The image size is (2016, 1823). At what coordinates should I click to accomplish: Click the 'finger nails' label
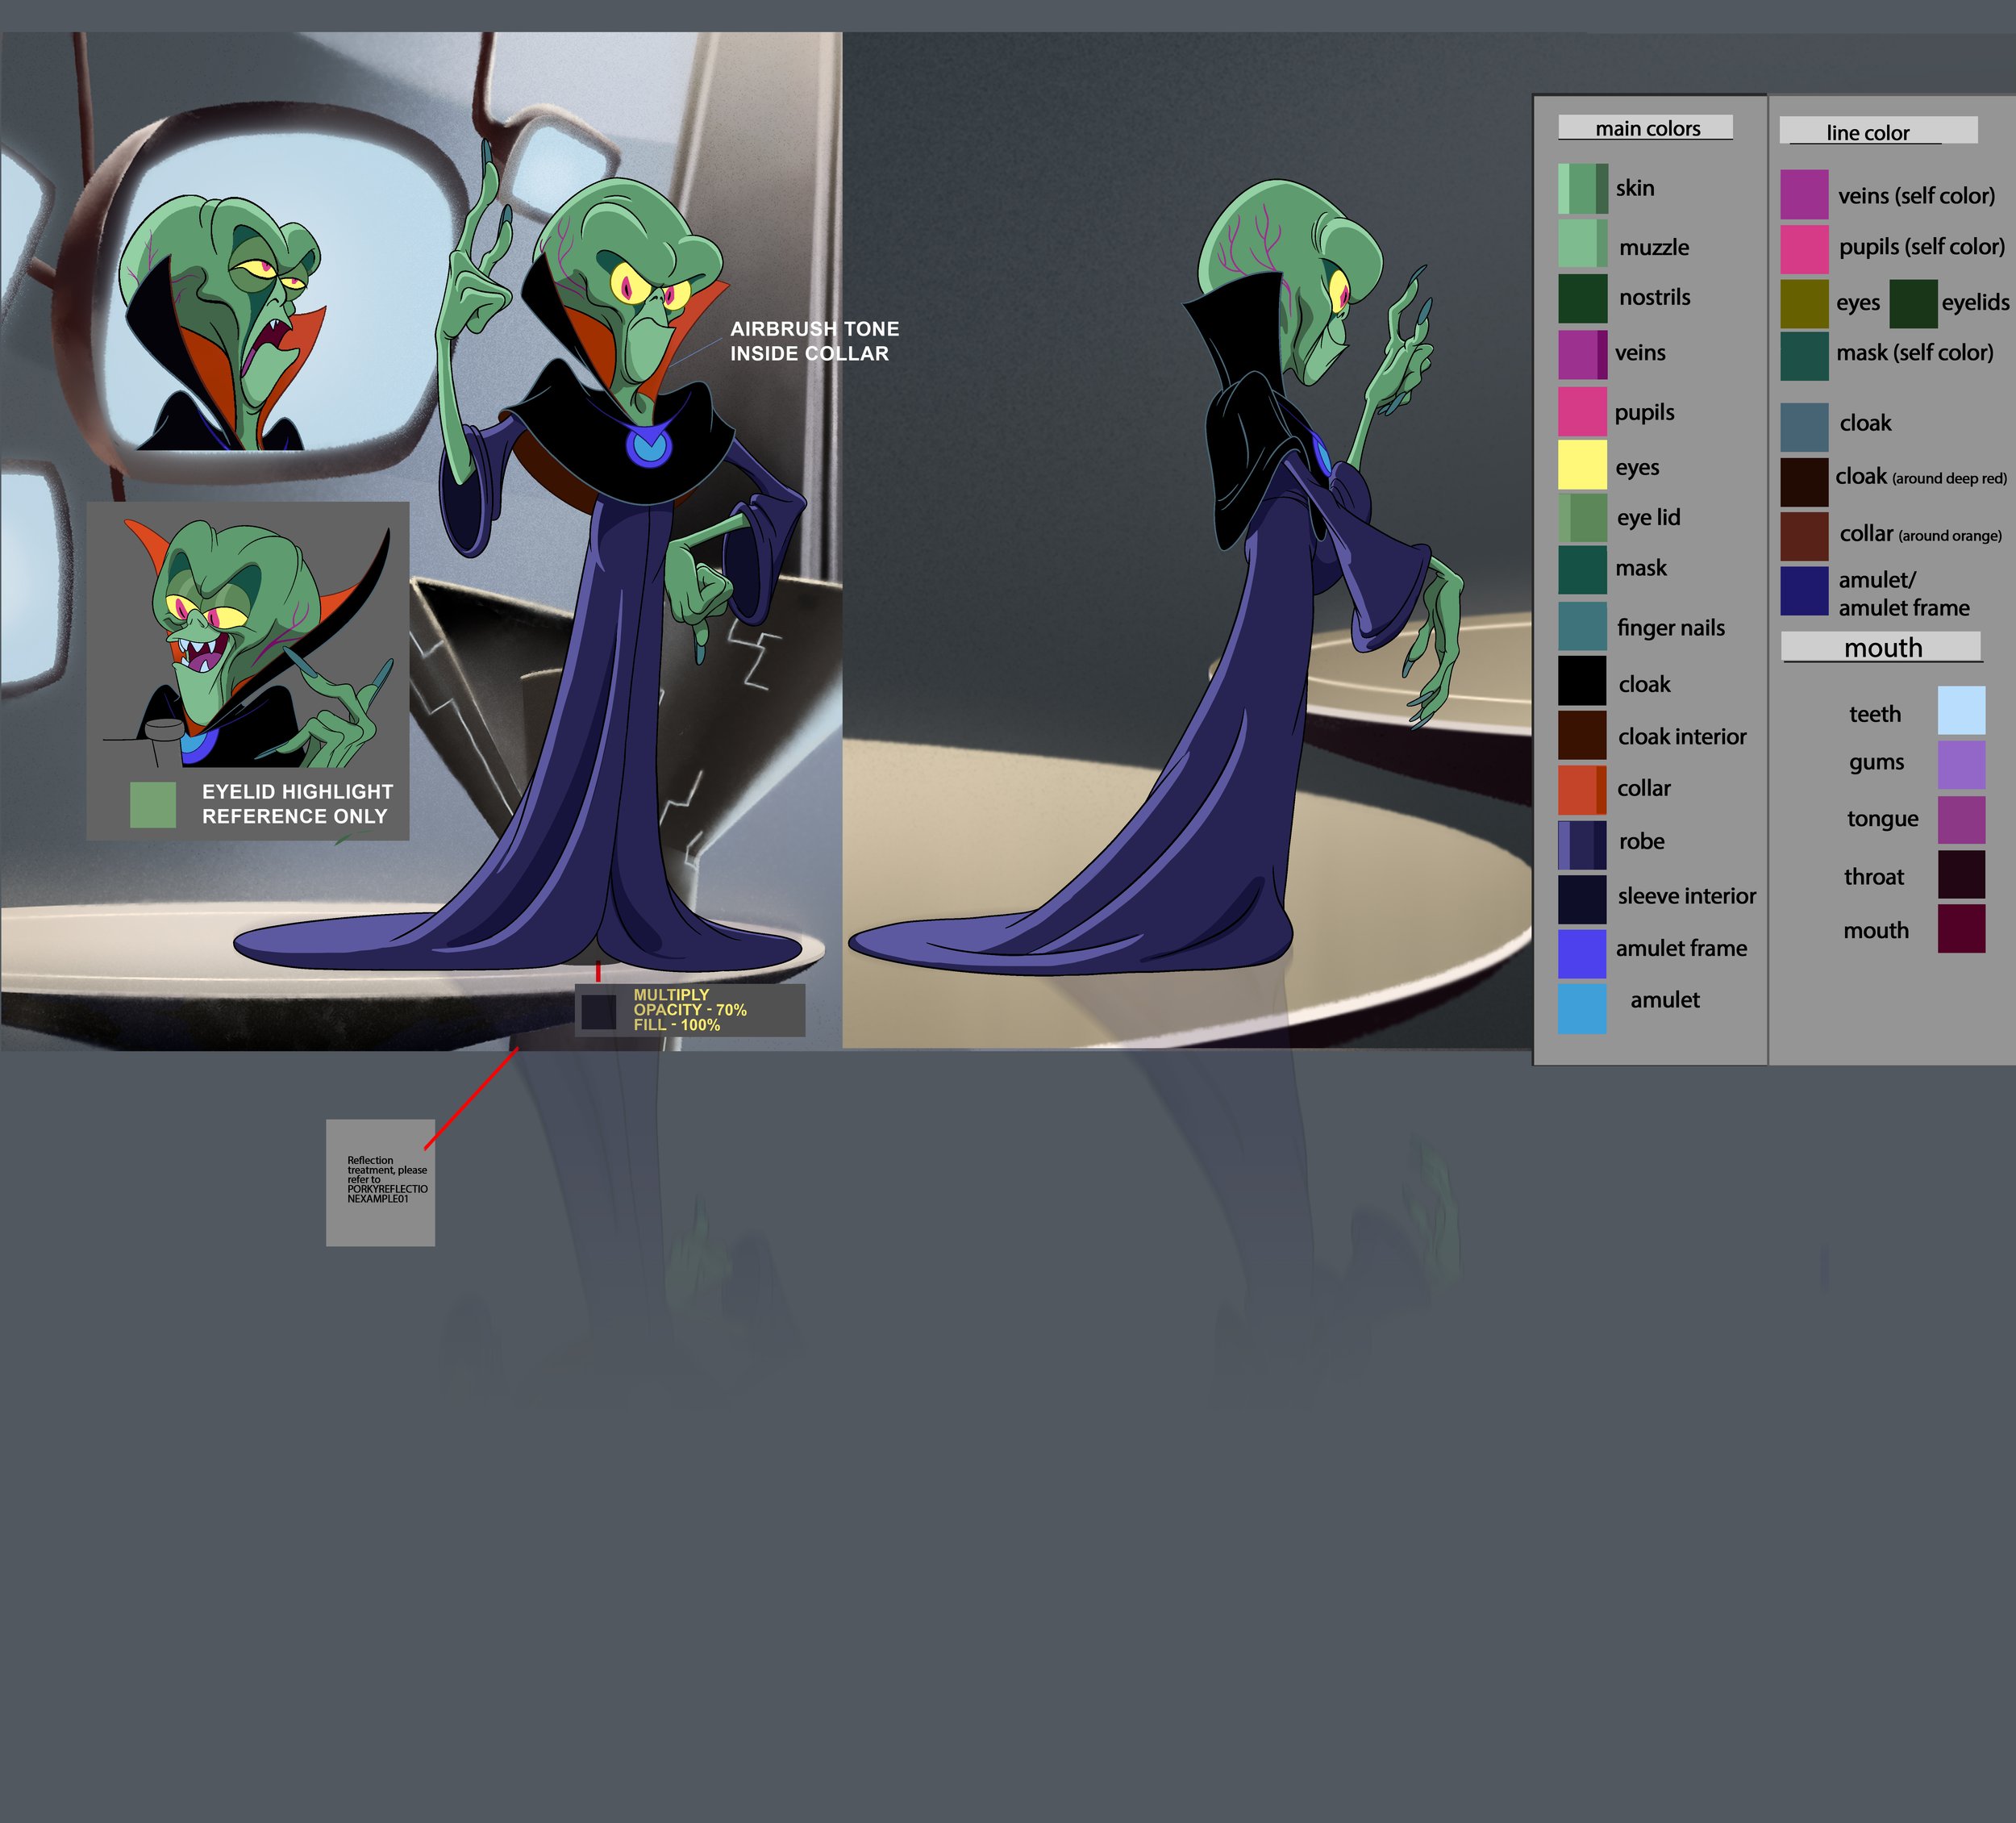tap(1670, 628)
